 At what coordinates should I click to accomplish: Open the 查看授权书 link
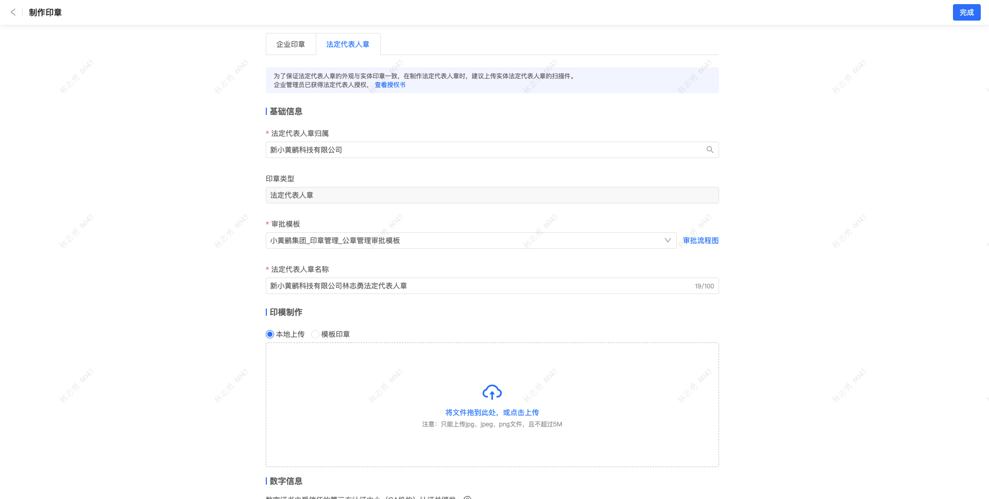(x=390, y=85)
